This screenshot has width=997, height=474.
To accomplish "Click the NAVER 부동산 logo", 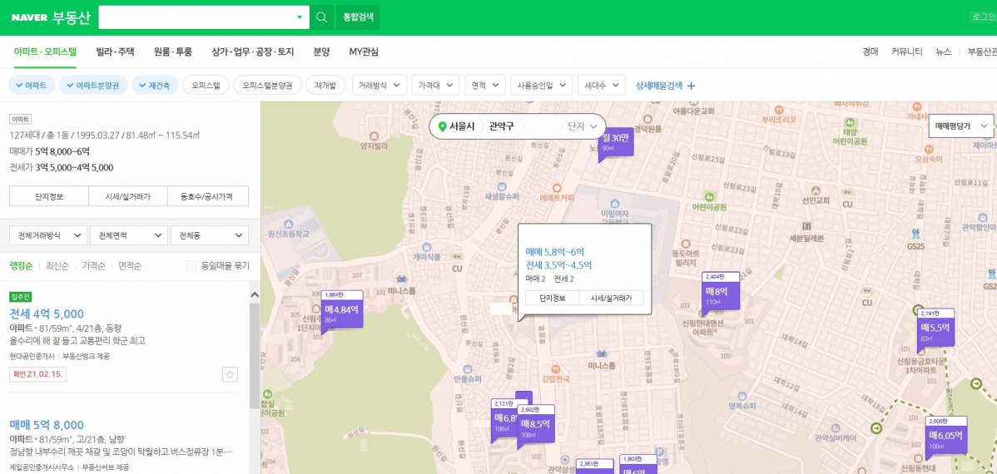I will click(x=51, y=17).
